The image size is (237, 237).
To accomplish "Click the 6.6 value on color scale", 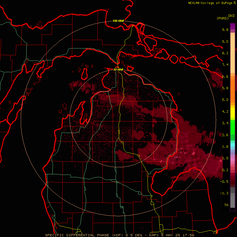I will pos(225,76).
